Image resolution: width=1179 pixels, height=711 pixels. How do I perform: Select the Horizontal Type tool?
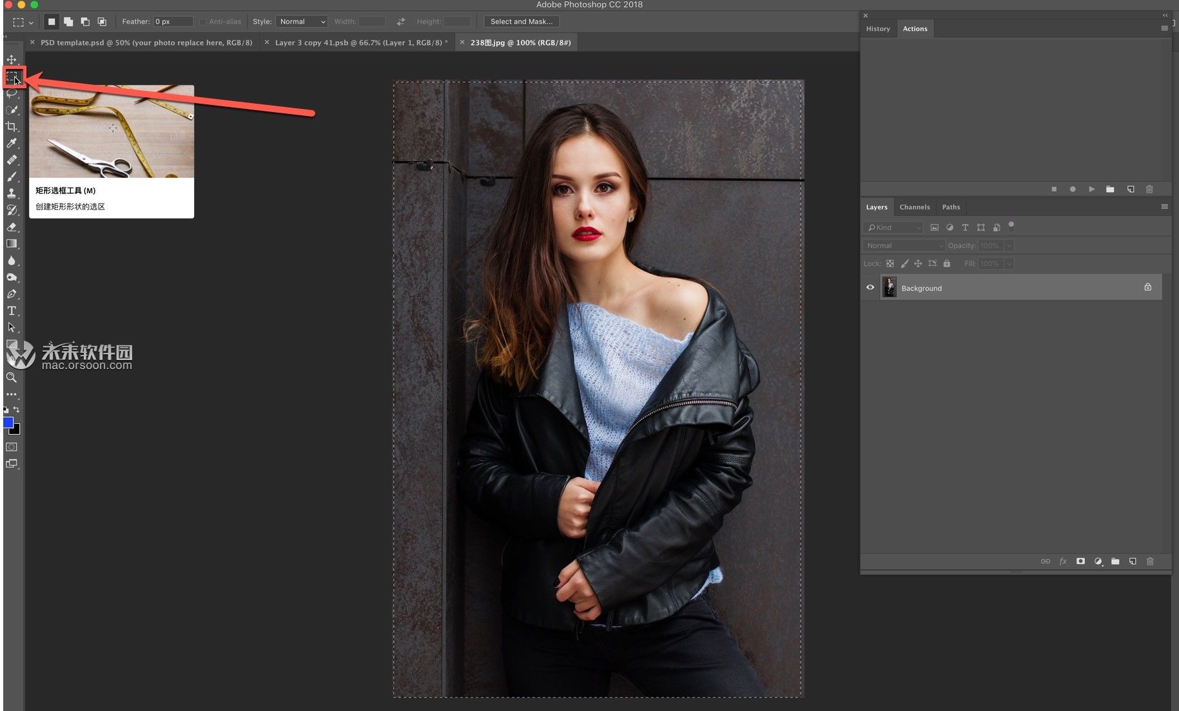point(12,310)
